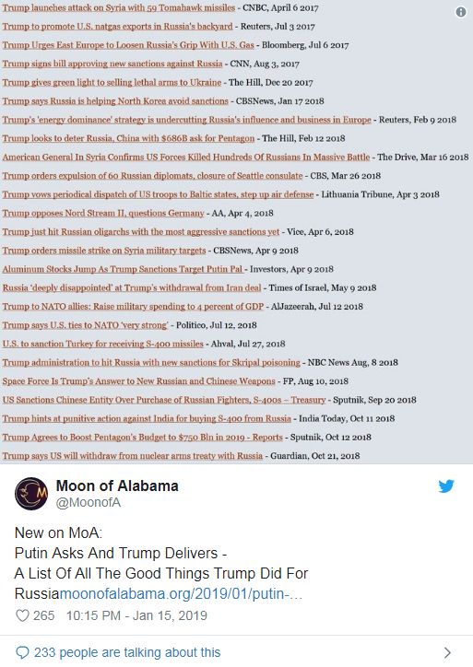The width and height of the screenshot is (473, 667).
Task: Open Trump orders expulsion of 60 Russian diplomats
Action: tap(152, 176)
